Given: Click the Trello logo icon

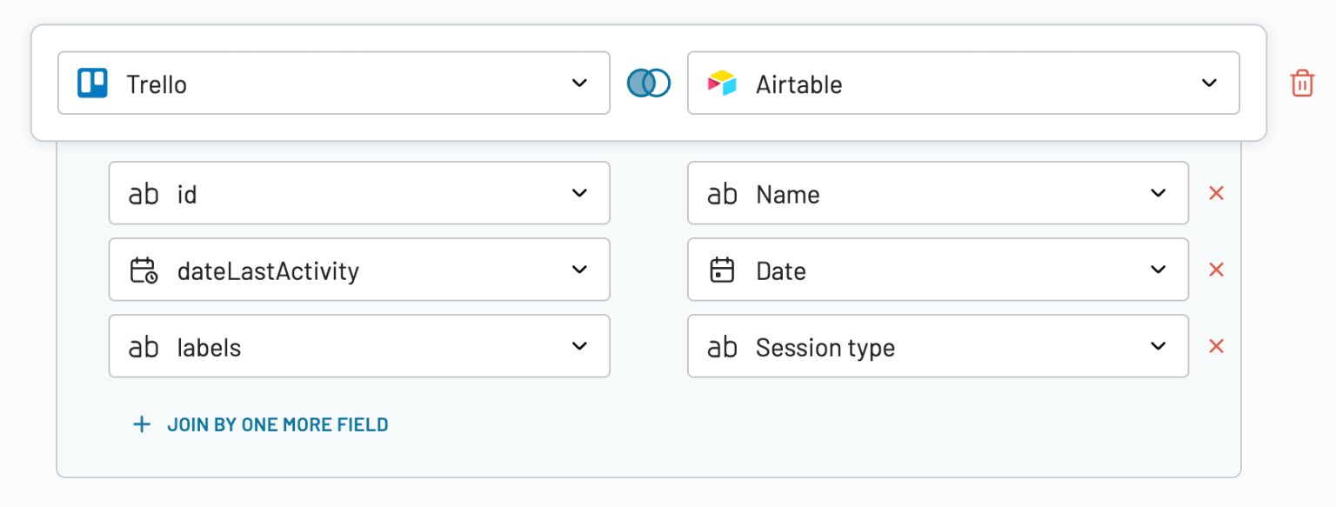Looking at the screenshot, I should (93, 83).
